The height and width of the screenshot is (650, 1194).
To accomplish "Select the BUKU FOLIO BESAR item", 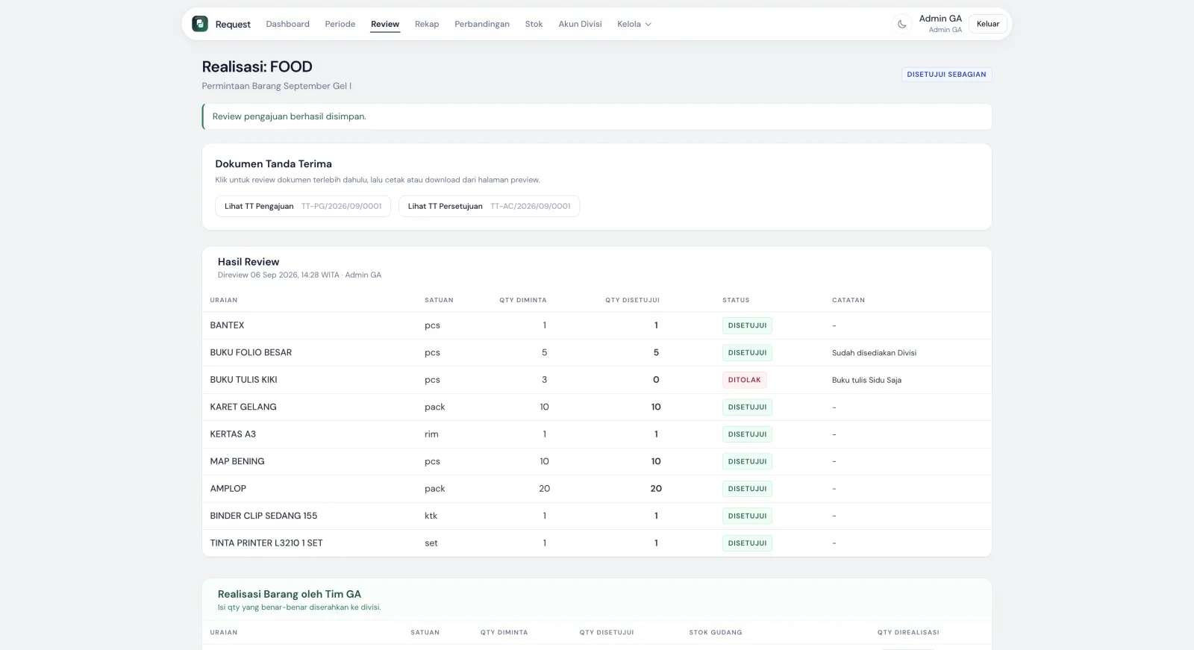I will point(251,352).
